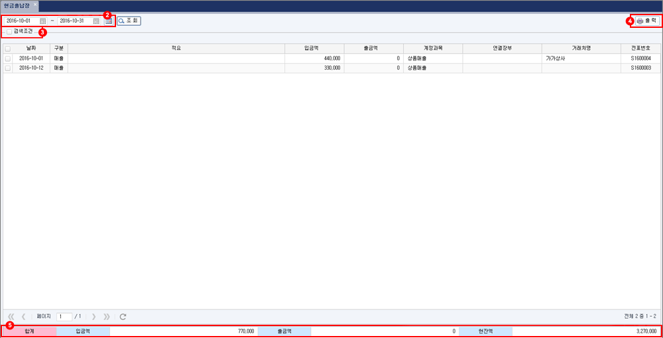Click the 전체 2 중 1 - 2 count

point(640,316)
